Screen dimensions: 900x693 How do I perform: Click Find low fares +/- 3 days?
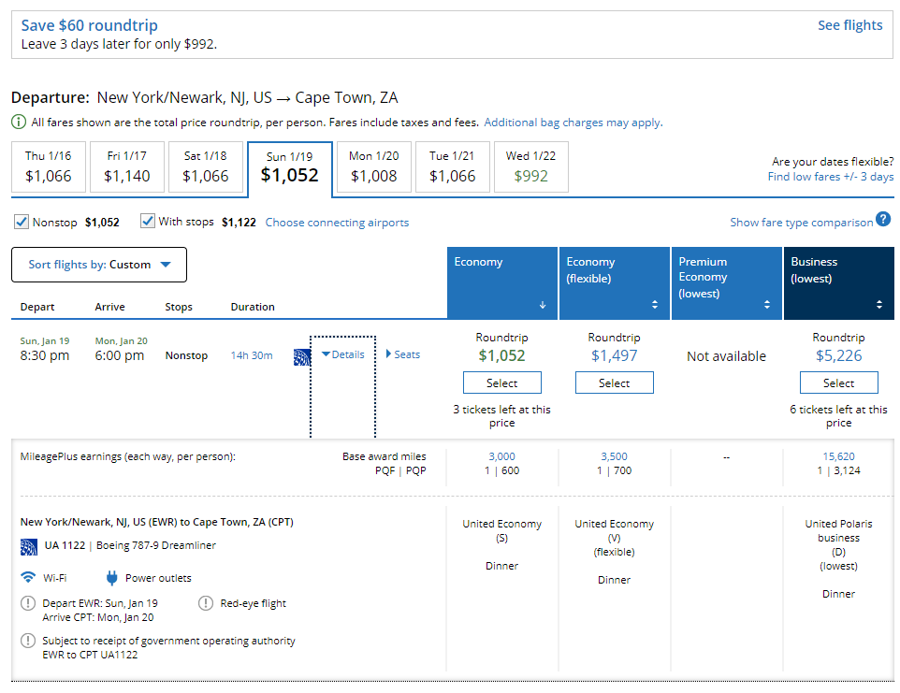pyautogui.click(x=831, y=177)
